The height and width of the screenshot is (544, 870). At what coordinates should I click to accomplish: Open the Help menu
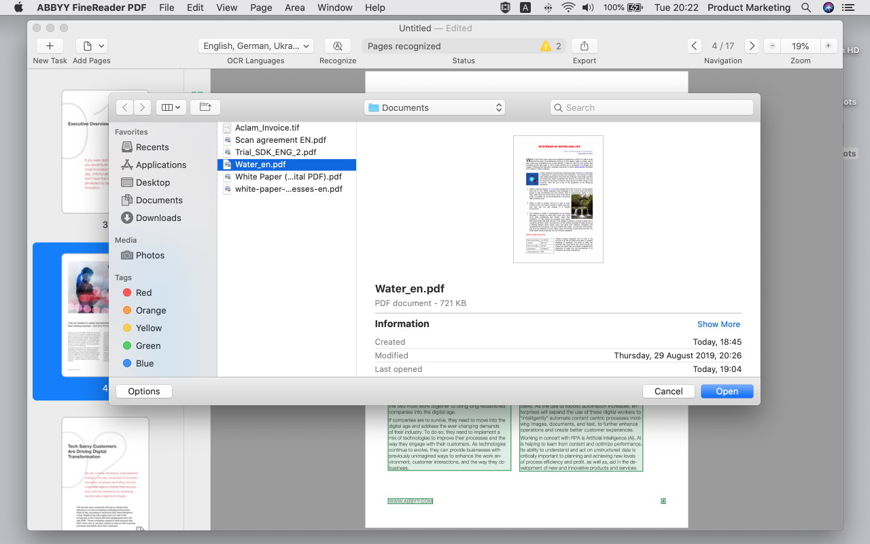coord(375,7)
